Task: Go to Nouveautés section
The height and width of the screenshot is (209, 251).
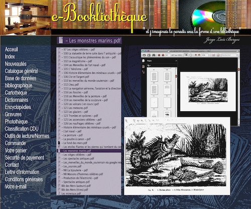Action: (x=16, y=64)
